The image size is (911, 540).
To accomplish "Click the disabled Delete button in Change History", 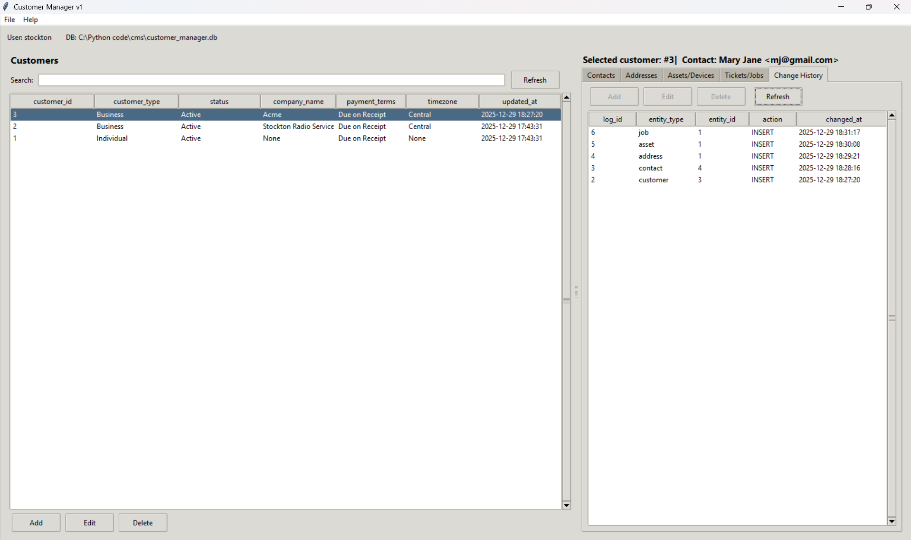I will pyautogui.click(x=721, y=96).
